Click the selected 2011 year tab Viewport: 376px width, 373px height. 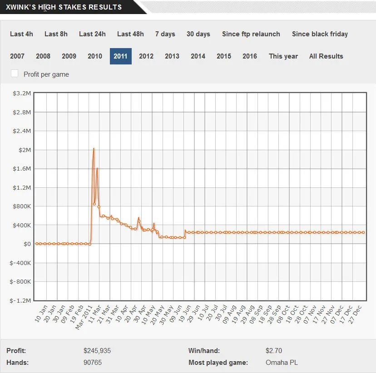click(x=121, y=56)
